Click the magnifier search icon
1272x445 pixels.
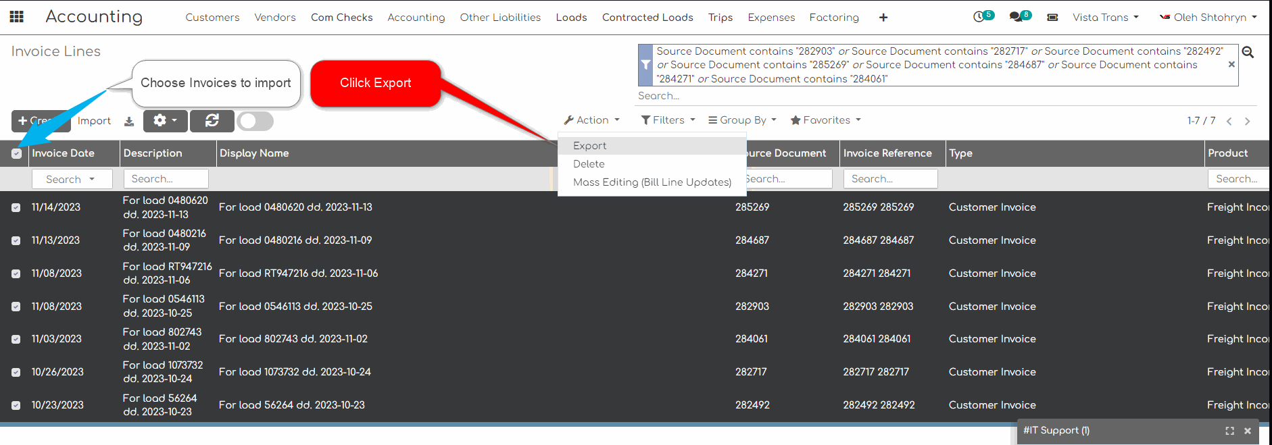[x=1248, y=53]
